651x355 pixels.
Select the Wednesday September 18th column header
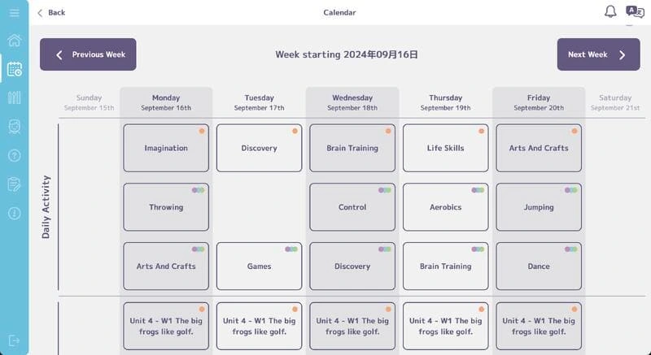352,102
